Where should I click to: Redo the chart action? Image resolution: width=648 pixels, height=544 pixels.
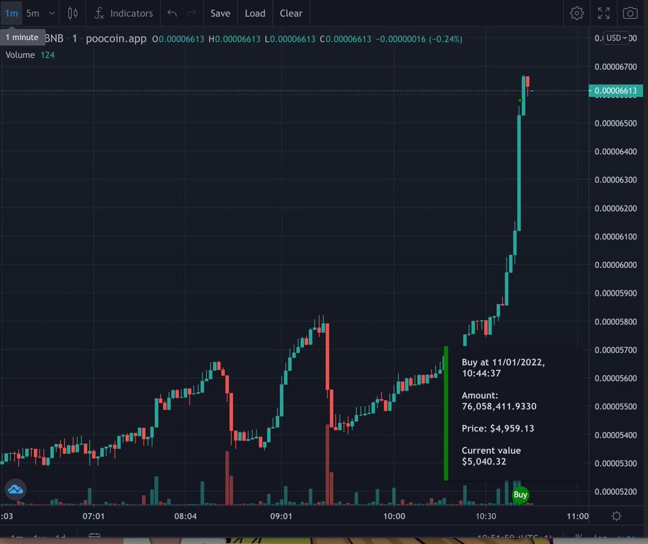190,14
